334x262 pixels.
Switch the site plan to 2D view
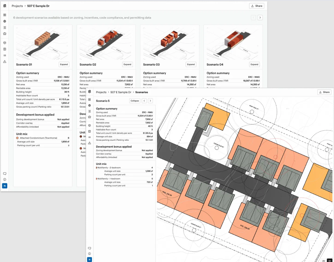[324, 261]
